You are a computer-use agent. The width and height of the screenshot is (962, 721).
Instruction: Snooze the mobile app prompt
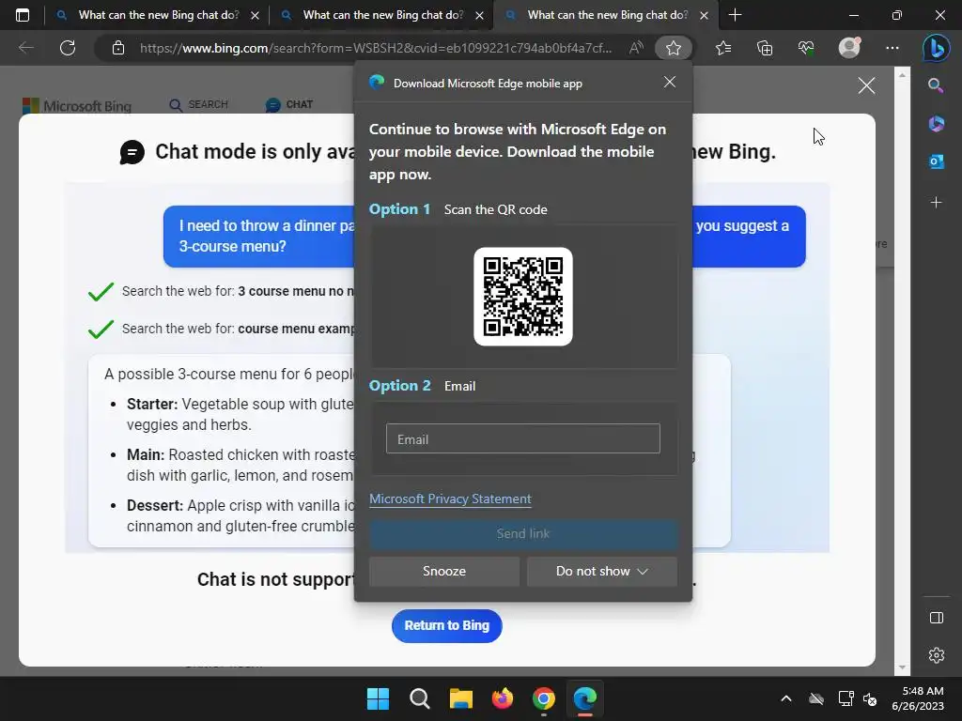(444, 572)
